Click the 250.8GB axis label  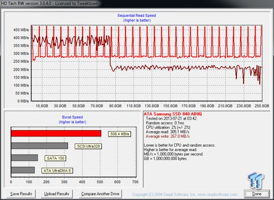point(262,106)
